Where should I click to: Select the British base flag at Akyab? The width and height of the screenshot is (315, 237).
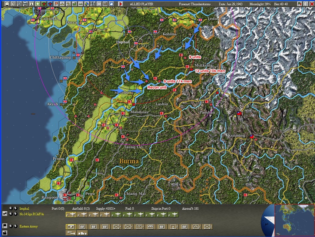65,102
